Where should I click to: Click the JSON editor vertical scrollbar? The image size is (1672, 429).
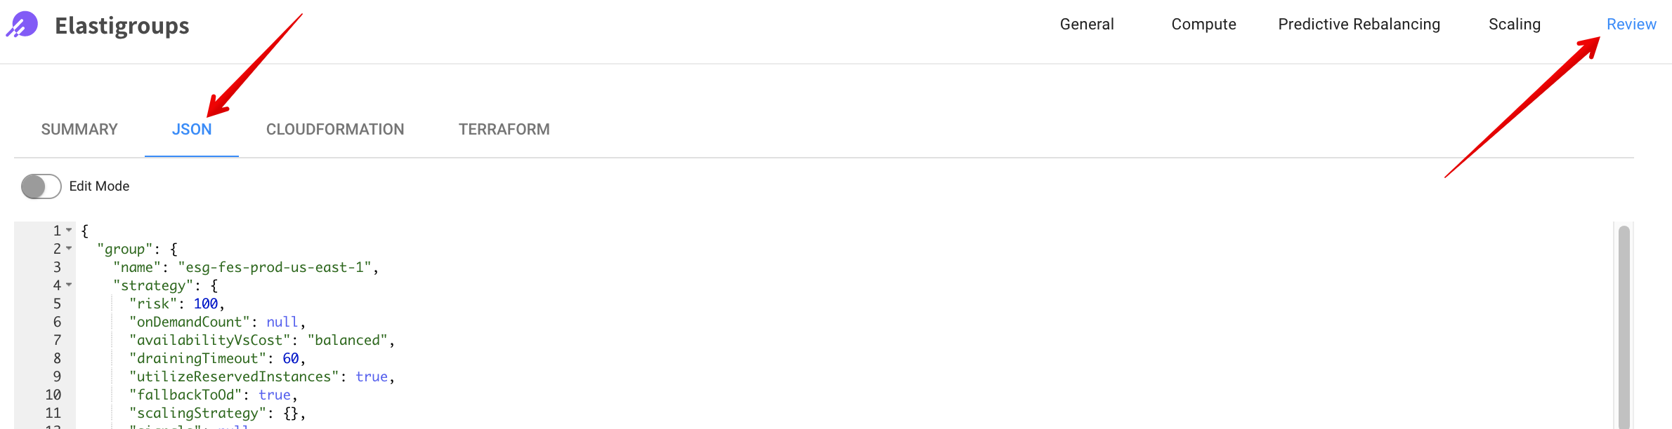pos(1624,322)
